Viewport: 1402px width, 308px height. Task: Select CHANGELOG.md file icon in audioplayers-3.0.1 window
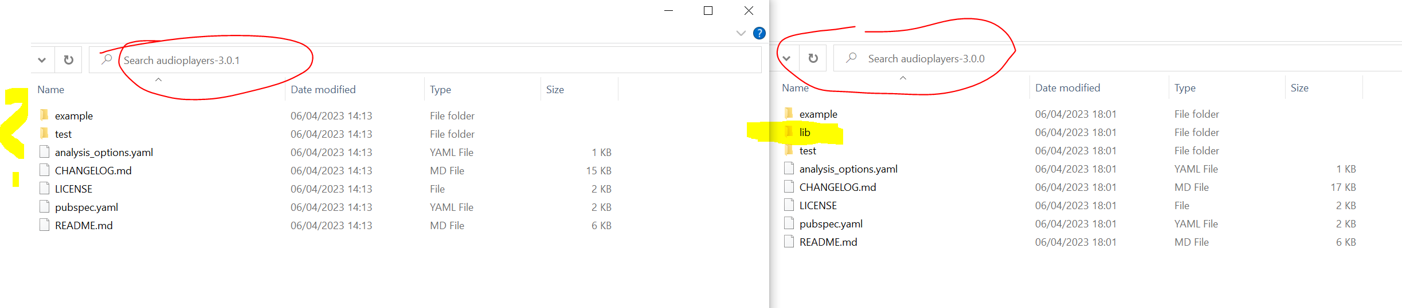[44, 170]
